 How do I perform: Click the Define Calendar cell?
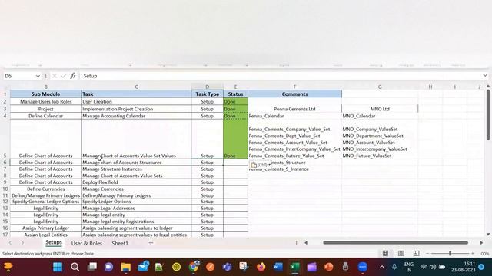[45, 116]
